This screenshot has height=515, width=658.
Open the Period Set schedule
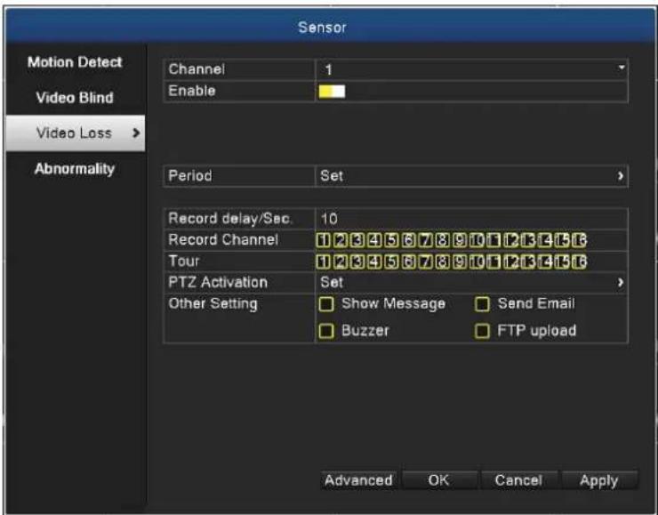coord(471,175)
